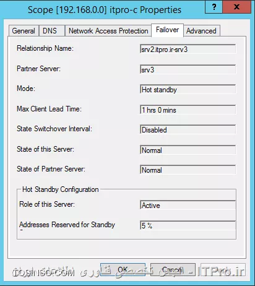Select the Network Access Protection tab
Screen dimensions: 255x286
point(108,31)
